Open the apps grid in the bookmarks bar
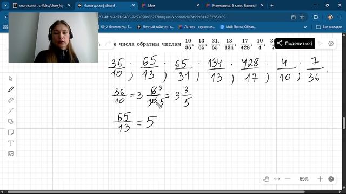 point(5,27)
